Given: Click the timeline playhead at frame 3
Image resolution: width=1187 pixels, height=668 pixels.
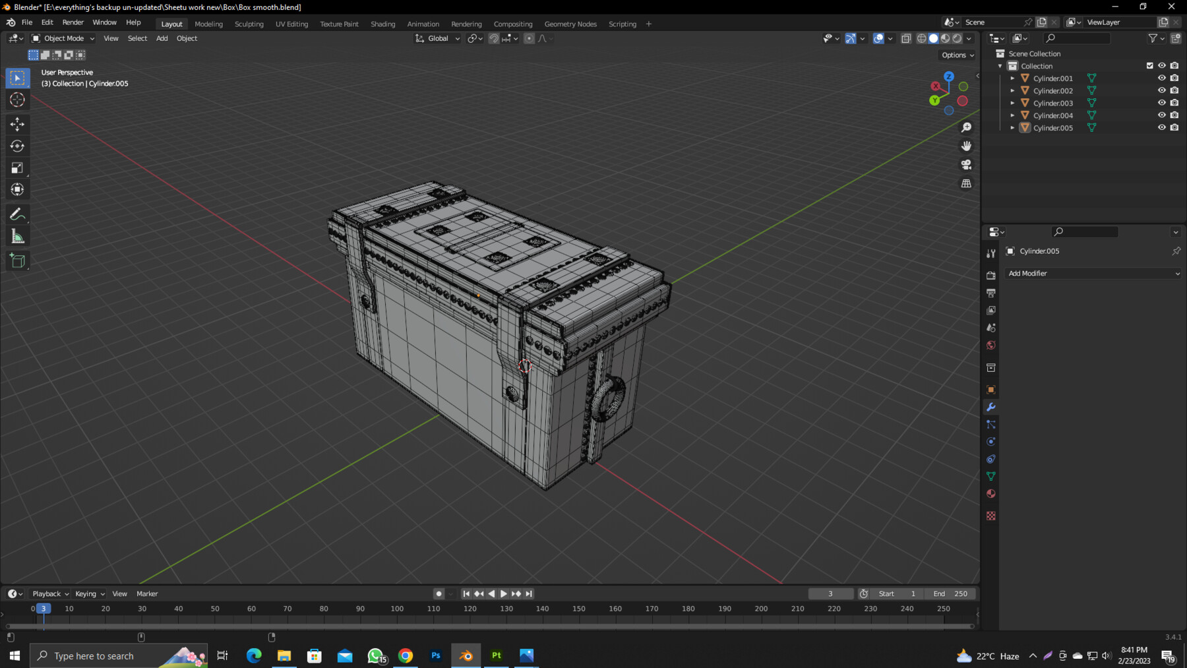Looking at the screenshot, I should 44,609.
